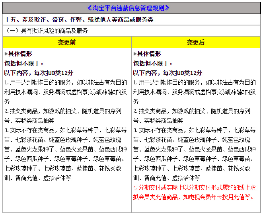Viewport: 263px width, 216px height.
Task: Click item 1 用于达到欺诈目的的服务 in 变更前
Action: click(x=66, y=92)
